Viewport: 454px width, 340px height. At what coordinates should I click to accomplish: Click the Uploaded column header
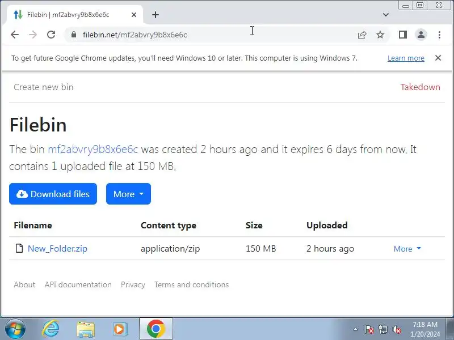(x=327, y=225)
